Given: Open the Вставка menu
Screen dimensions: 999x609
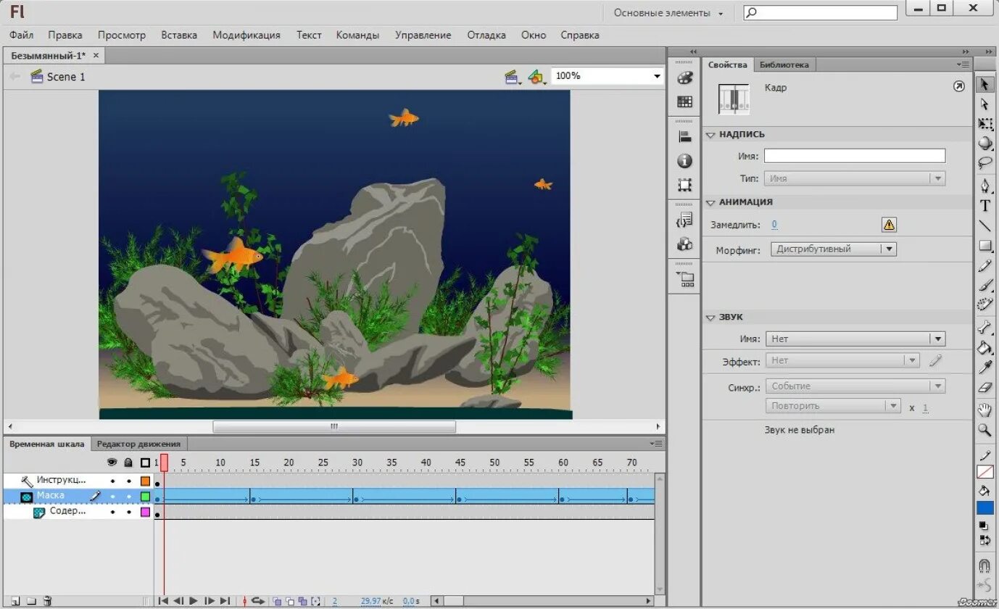Looking at the screenshot, I should pyautogui.click(x=179, y=35).
